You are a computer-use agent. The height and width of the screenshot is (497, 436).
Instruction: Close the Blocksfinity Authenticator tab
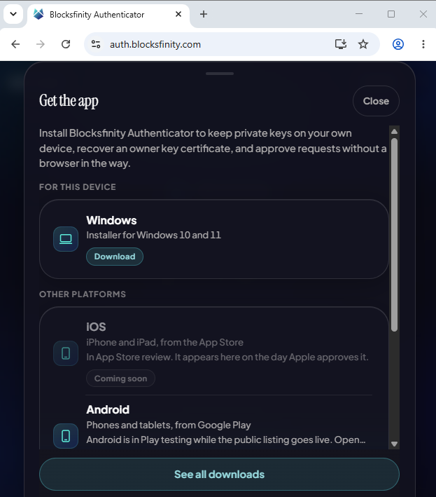click(178, 14)
